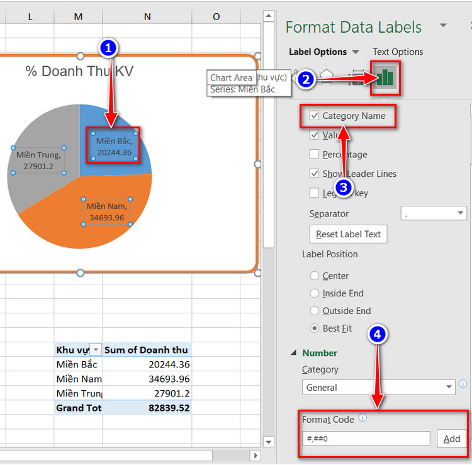The image size is (472, 465).
Task: Click the chart title % Doanh Thu KV
Action: click(x=79, y=71)
